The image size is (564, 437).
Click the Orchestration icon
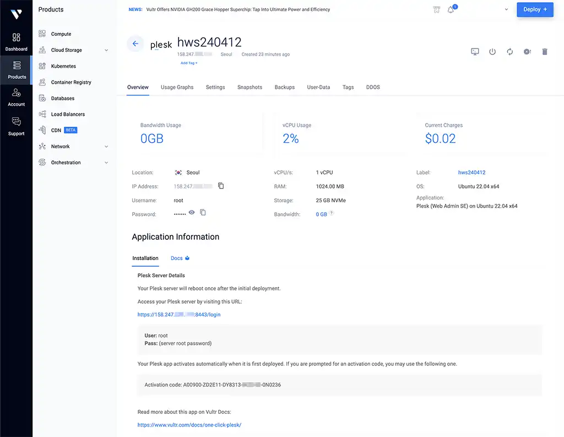42,163
